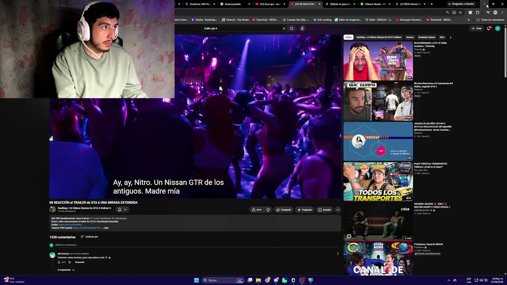Open the REACCIONANDO a GTA VI Trailer thumbnail

[378, 61]
